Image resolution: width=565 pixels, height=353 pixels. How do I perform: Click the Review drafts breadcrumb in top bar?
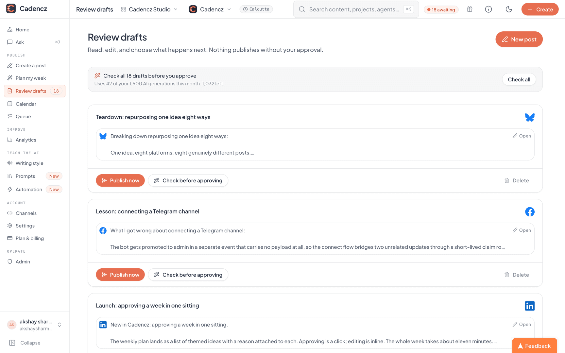tap(94, 9)
